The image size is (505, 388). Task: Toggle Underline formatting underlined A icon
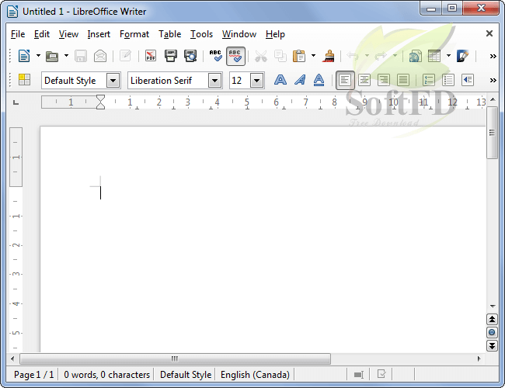(x=319, y=80)
